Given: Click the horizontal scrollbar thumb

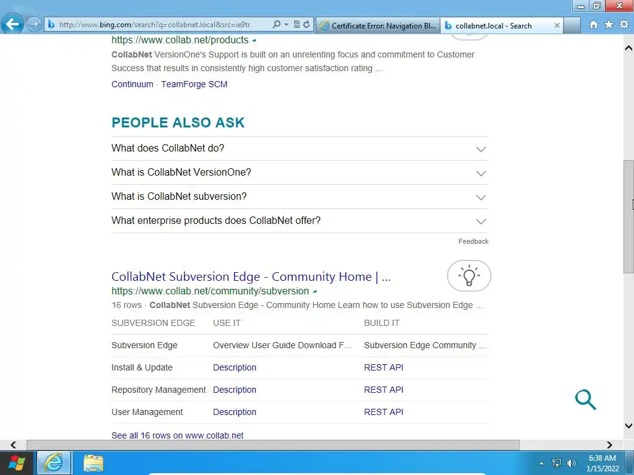Looking at the screenshot, I should click(x=273, y=445).
